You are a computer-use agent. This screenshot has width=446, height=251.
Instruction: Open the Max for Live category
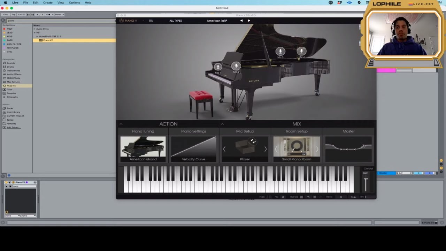click(x=13, y=82)
